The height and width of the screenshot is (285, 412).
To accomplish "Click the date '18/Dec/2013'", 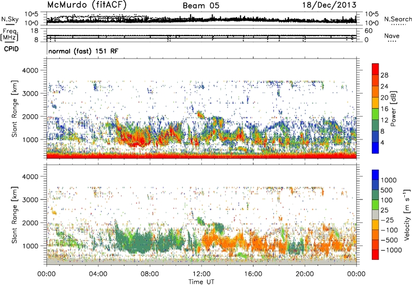I will [x=329, y=5].
